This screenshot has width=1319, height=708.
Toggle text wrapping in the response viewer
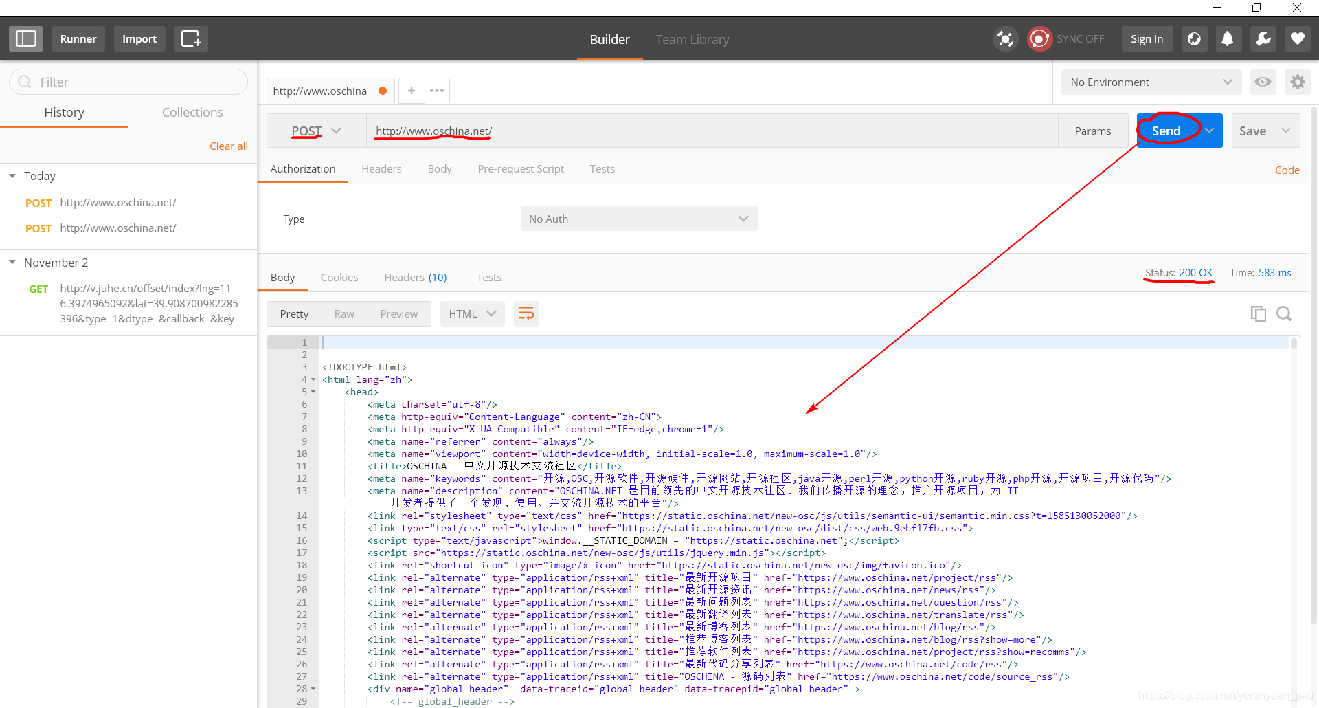pyautogui.click(x=526, y=313)
